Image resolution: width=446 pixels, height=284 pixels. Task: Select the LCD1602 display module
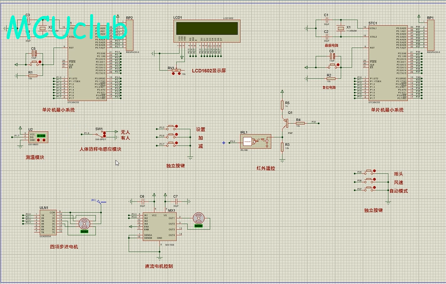(207, 28)
